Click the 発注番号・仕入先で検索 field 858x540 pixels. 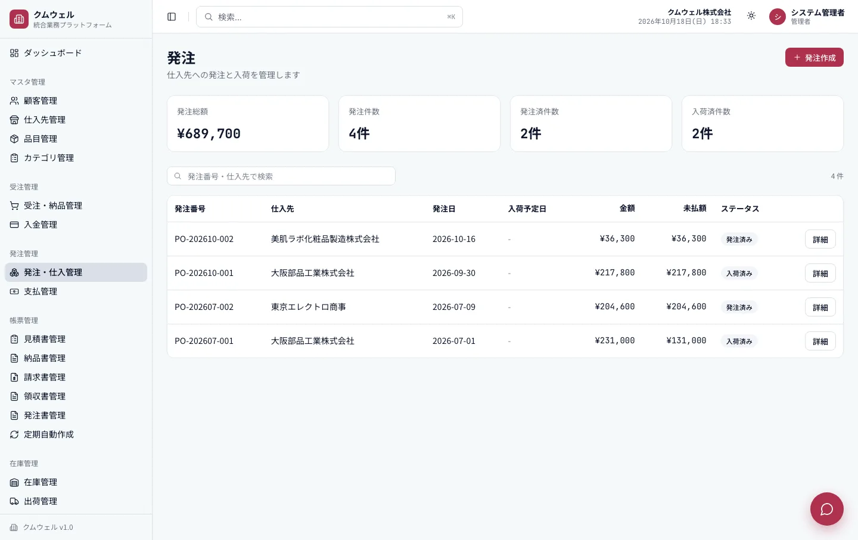[281, 176]
